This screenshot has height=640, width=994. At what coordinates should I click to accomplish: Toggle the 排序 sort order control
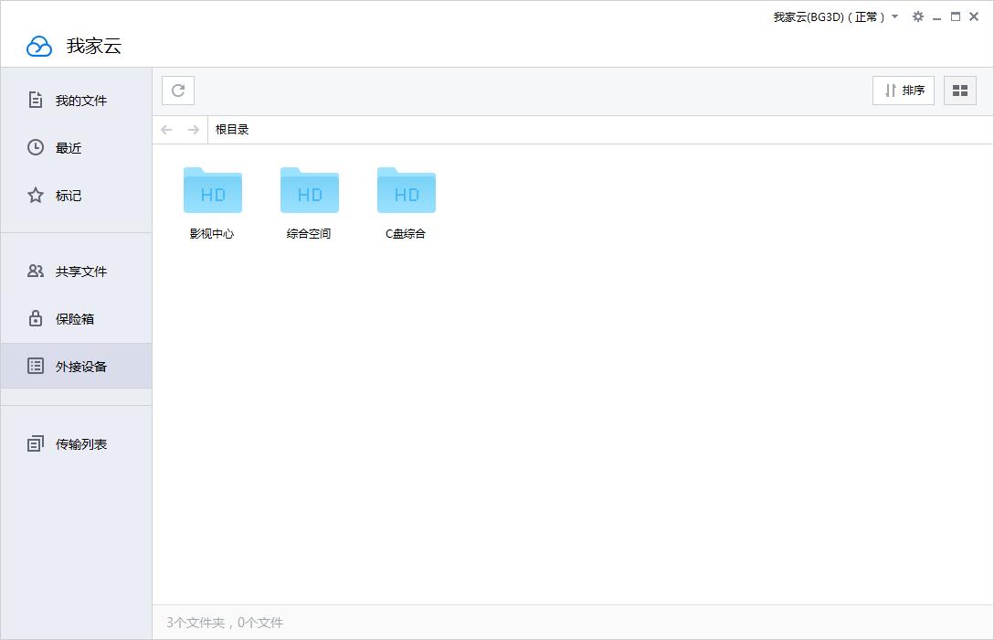coord(903,90)
